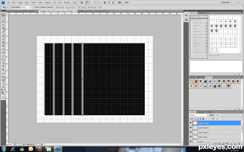
Task: Open the Opacity slider arrow
Action: [221, 115]
